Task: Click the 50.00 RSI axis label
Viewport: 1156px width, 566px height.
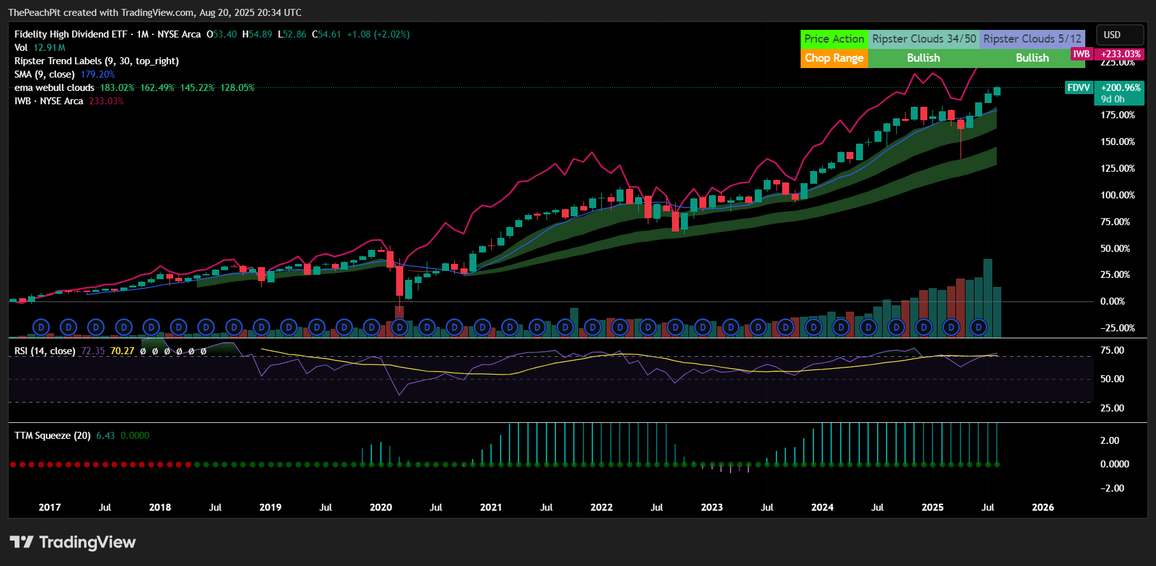Action: (1113, 379)
